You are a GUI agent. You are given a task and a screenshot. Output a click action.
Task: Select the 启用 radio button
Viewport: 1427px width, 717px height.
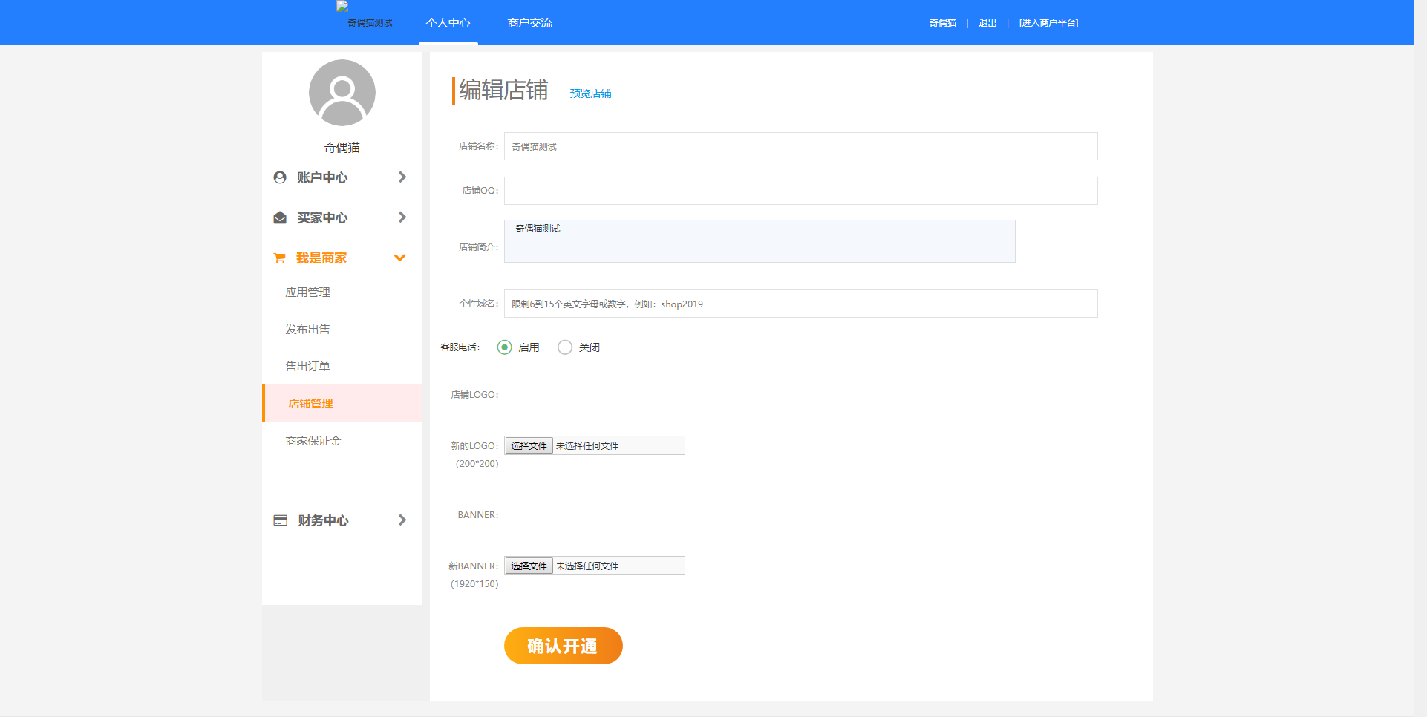tap(505, 347)
